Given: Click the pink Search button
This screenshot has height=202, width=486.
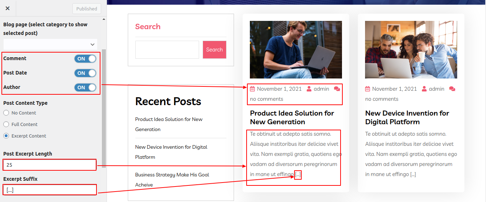Looking at the screenshot, I should click(215, 50).
